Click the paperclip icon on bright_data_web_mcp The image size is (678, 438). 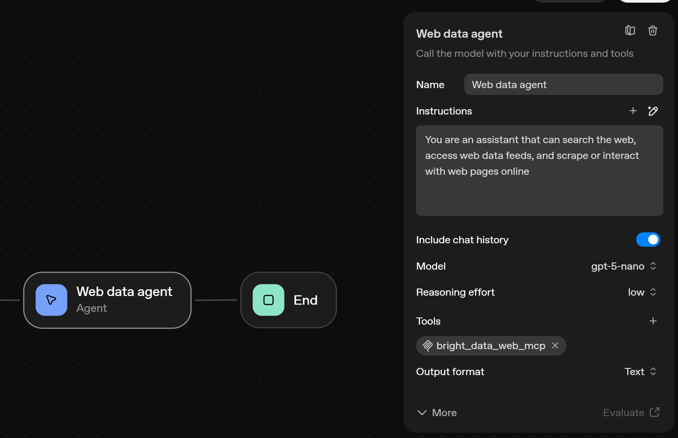pos(428,345)
